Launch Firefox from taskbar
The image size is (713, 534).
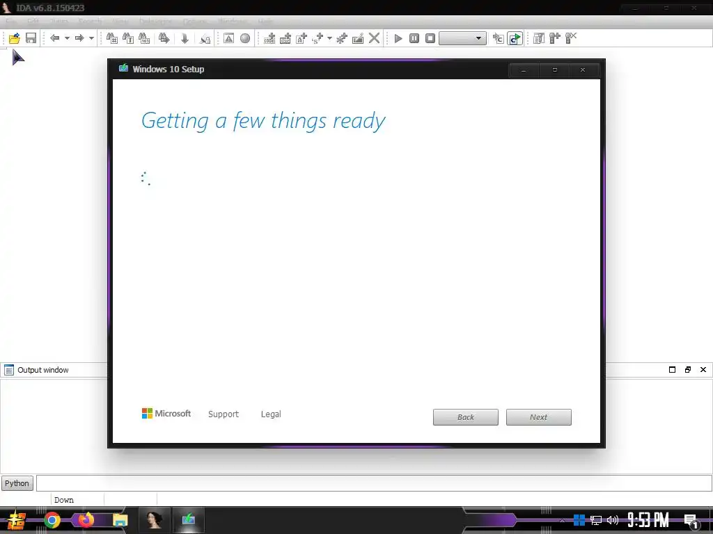(86, 520)
